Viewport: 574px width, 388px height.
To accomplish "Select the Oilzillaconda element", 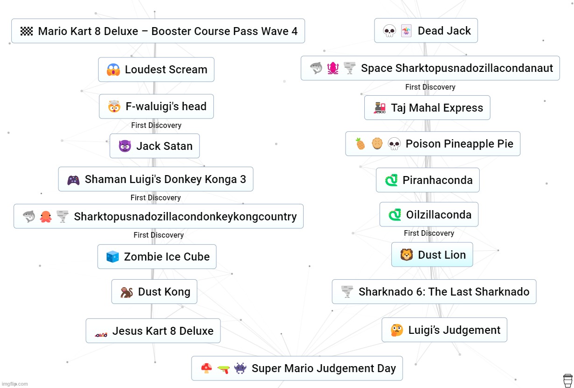I will tap(429, 215).
